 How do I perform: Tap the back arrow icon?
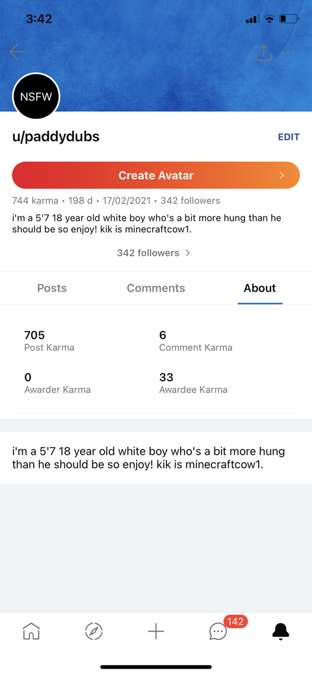coord(18,52)
